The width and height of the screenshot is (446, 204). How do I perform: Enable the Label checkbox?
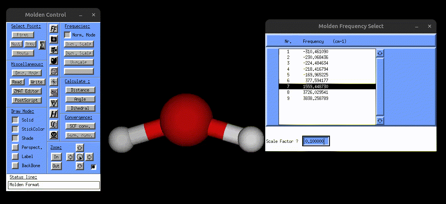click(15, 157)
